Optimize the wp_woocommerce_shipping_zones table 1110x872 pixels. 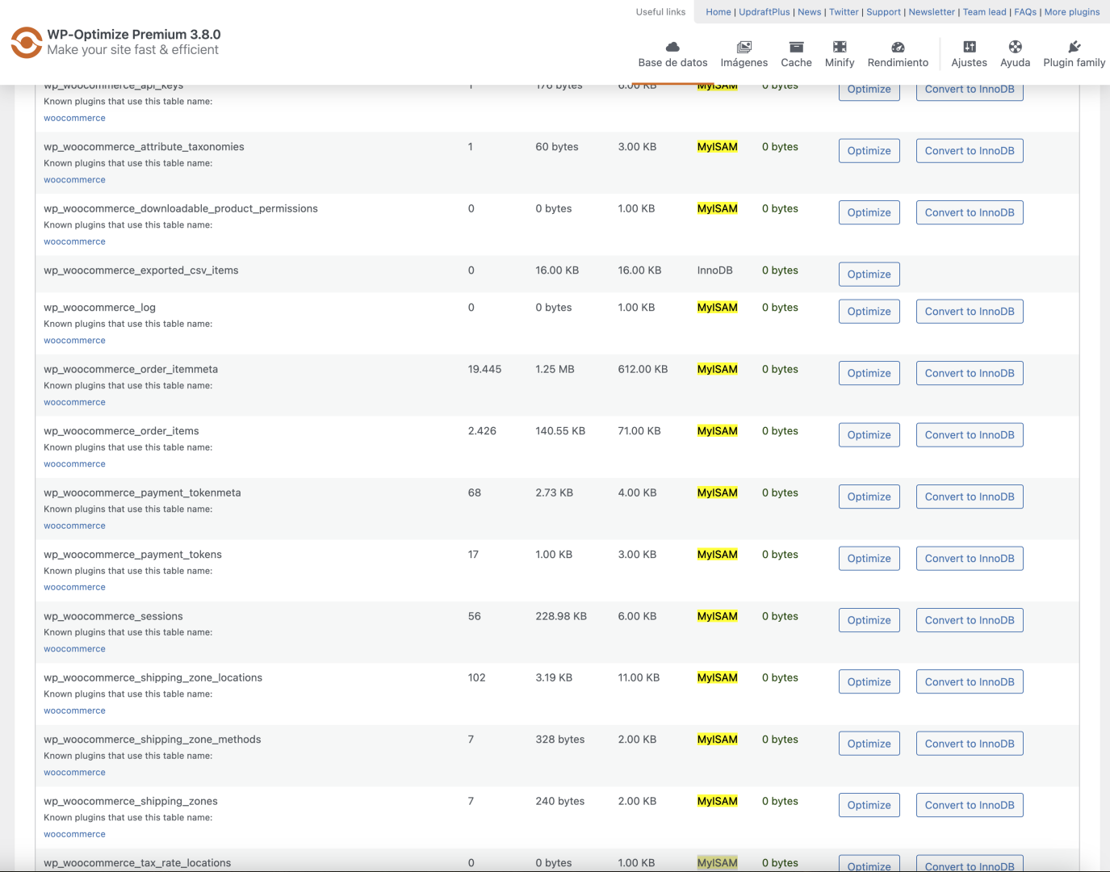(x=869, y=806)
